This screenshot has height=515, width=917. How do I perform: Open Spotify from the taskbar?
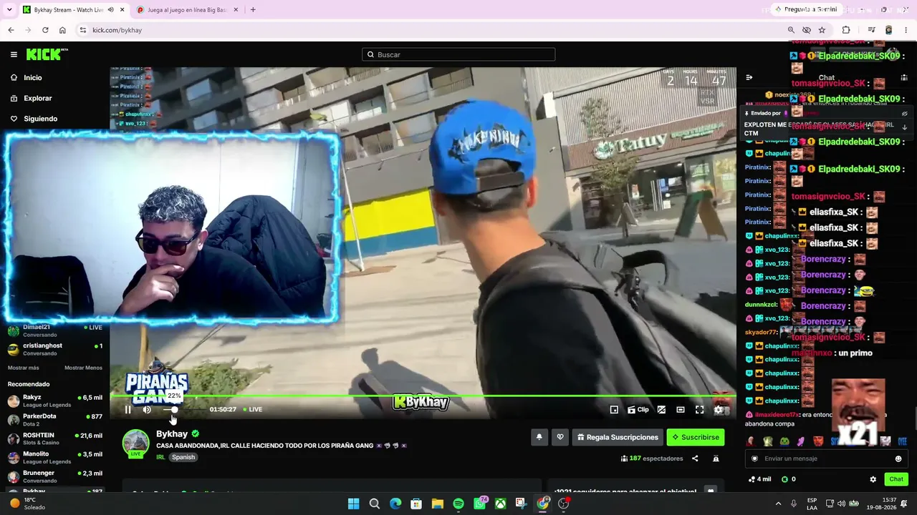[458, 504]
